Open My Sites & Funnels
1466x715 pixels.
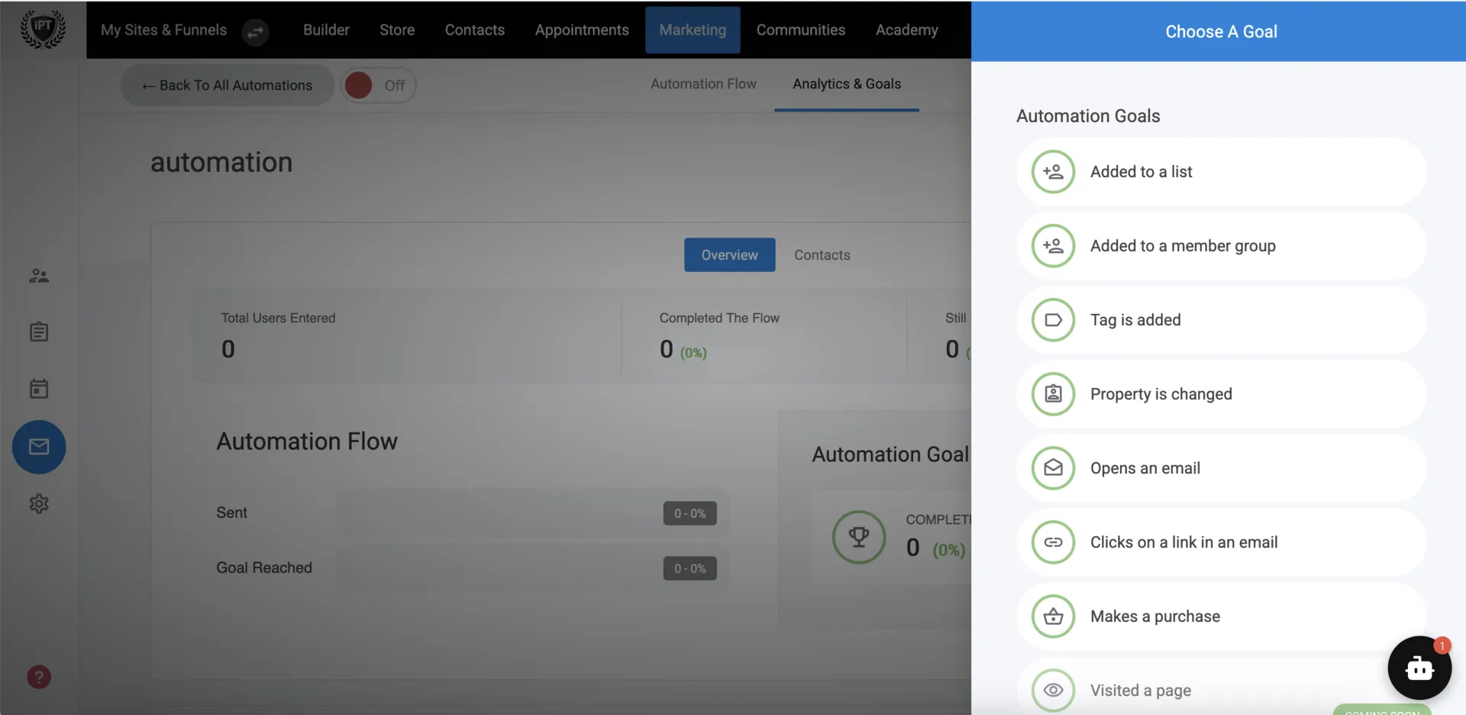coord(163,30)
